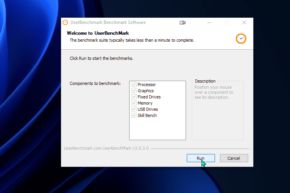Click the UserBenchmark title bar logo icon

click(x=65, y=22)
